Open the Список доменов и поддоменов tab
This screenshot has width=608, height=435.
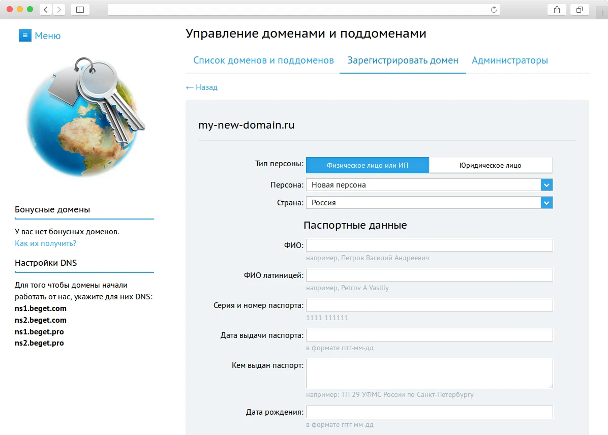click(x=263, y=60)
